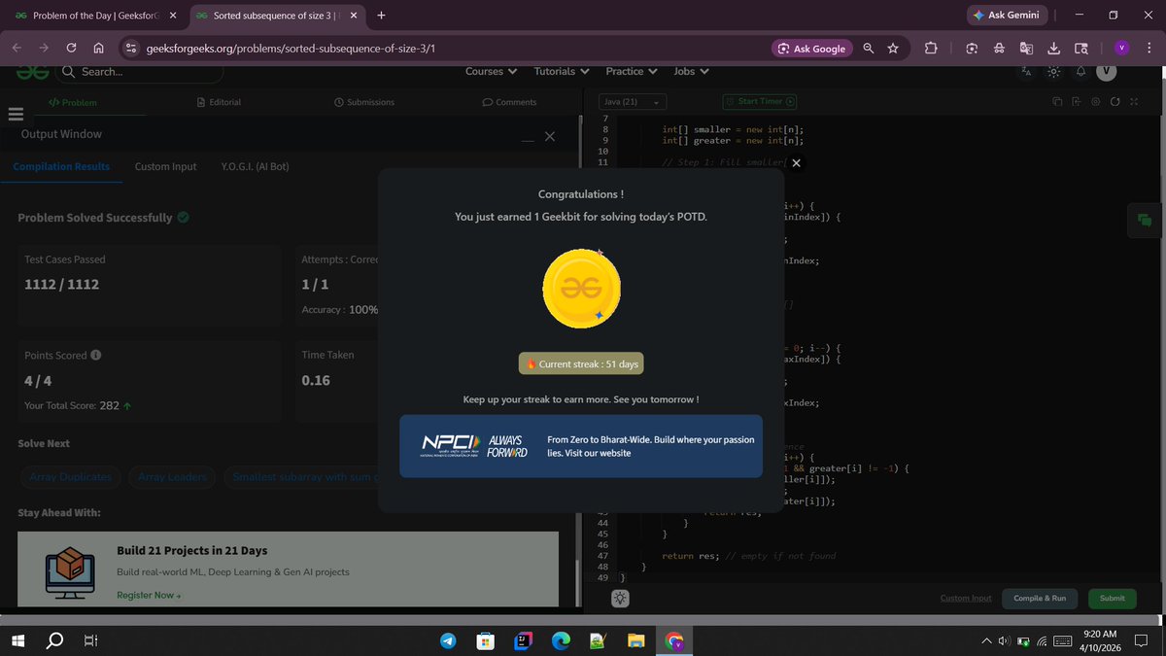Open the notifications bell
Viewport: 1166px width, 656px height.
1080,72
